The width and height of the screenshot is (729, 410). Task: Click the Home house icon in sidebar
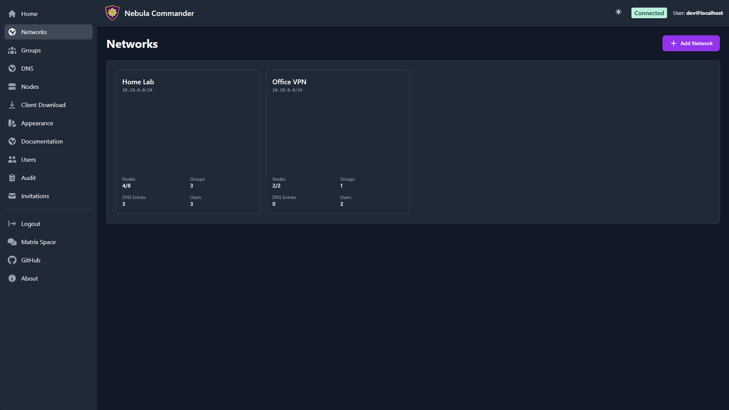(12, 14)
